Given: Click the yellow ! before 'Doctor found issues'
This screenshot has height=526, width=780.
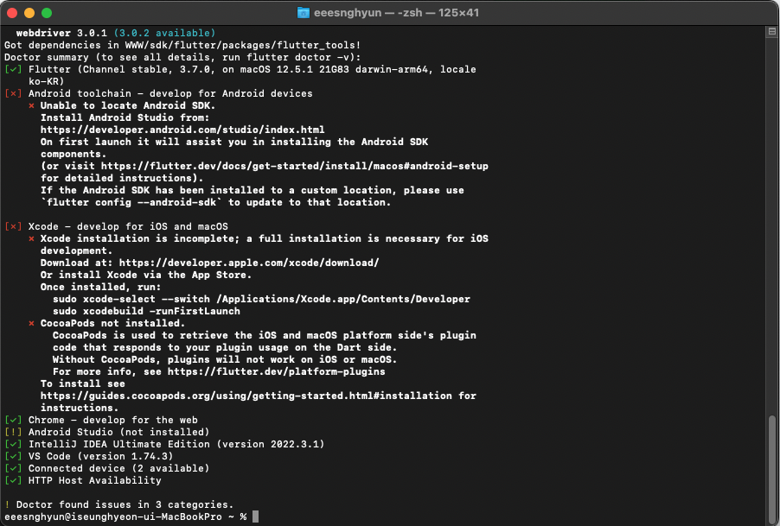Looking at the screenshot, I should (7, 504).
